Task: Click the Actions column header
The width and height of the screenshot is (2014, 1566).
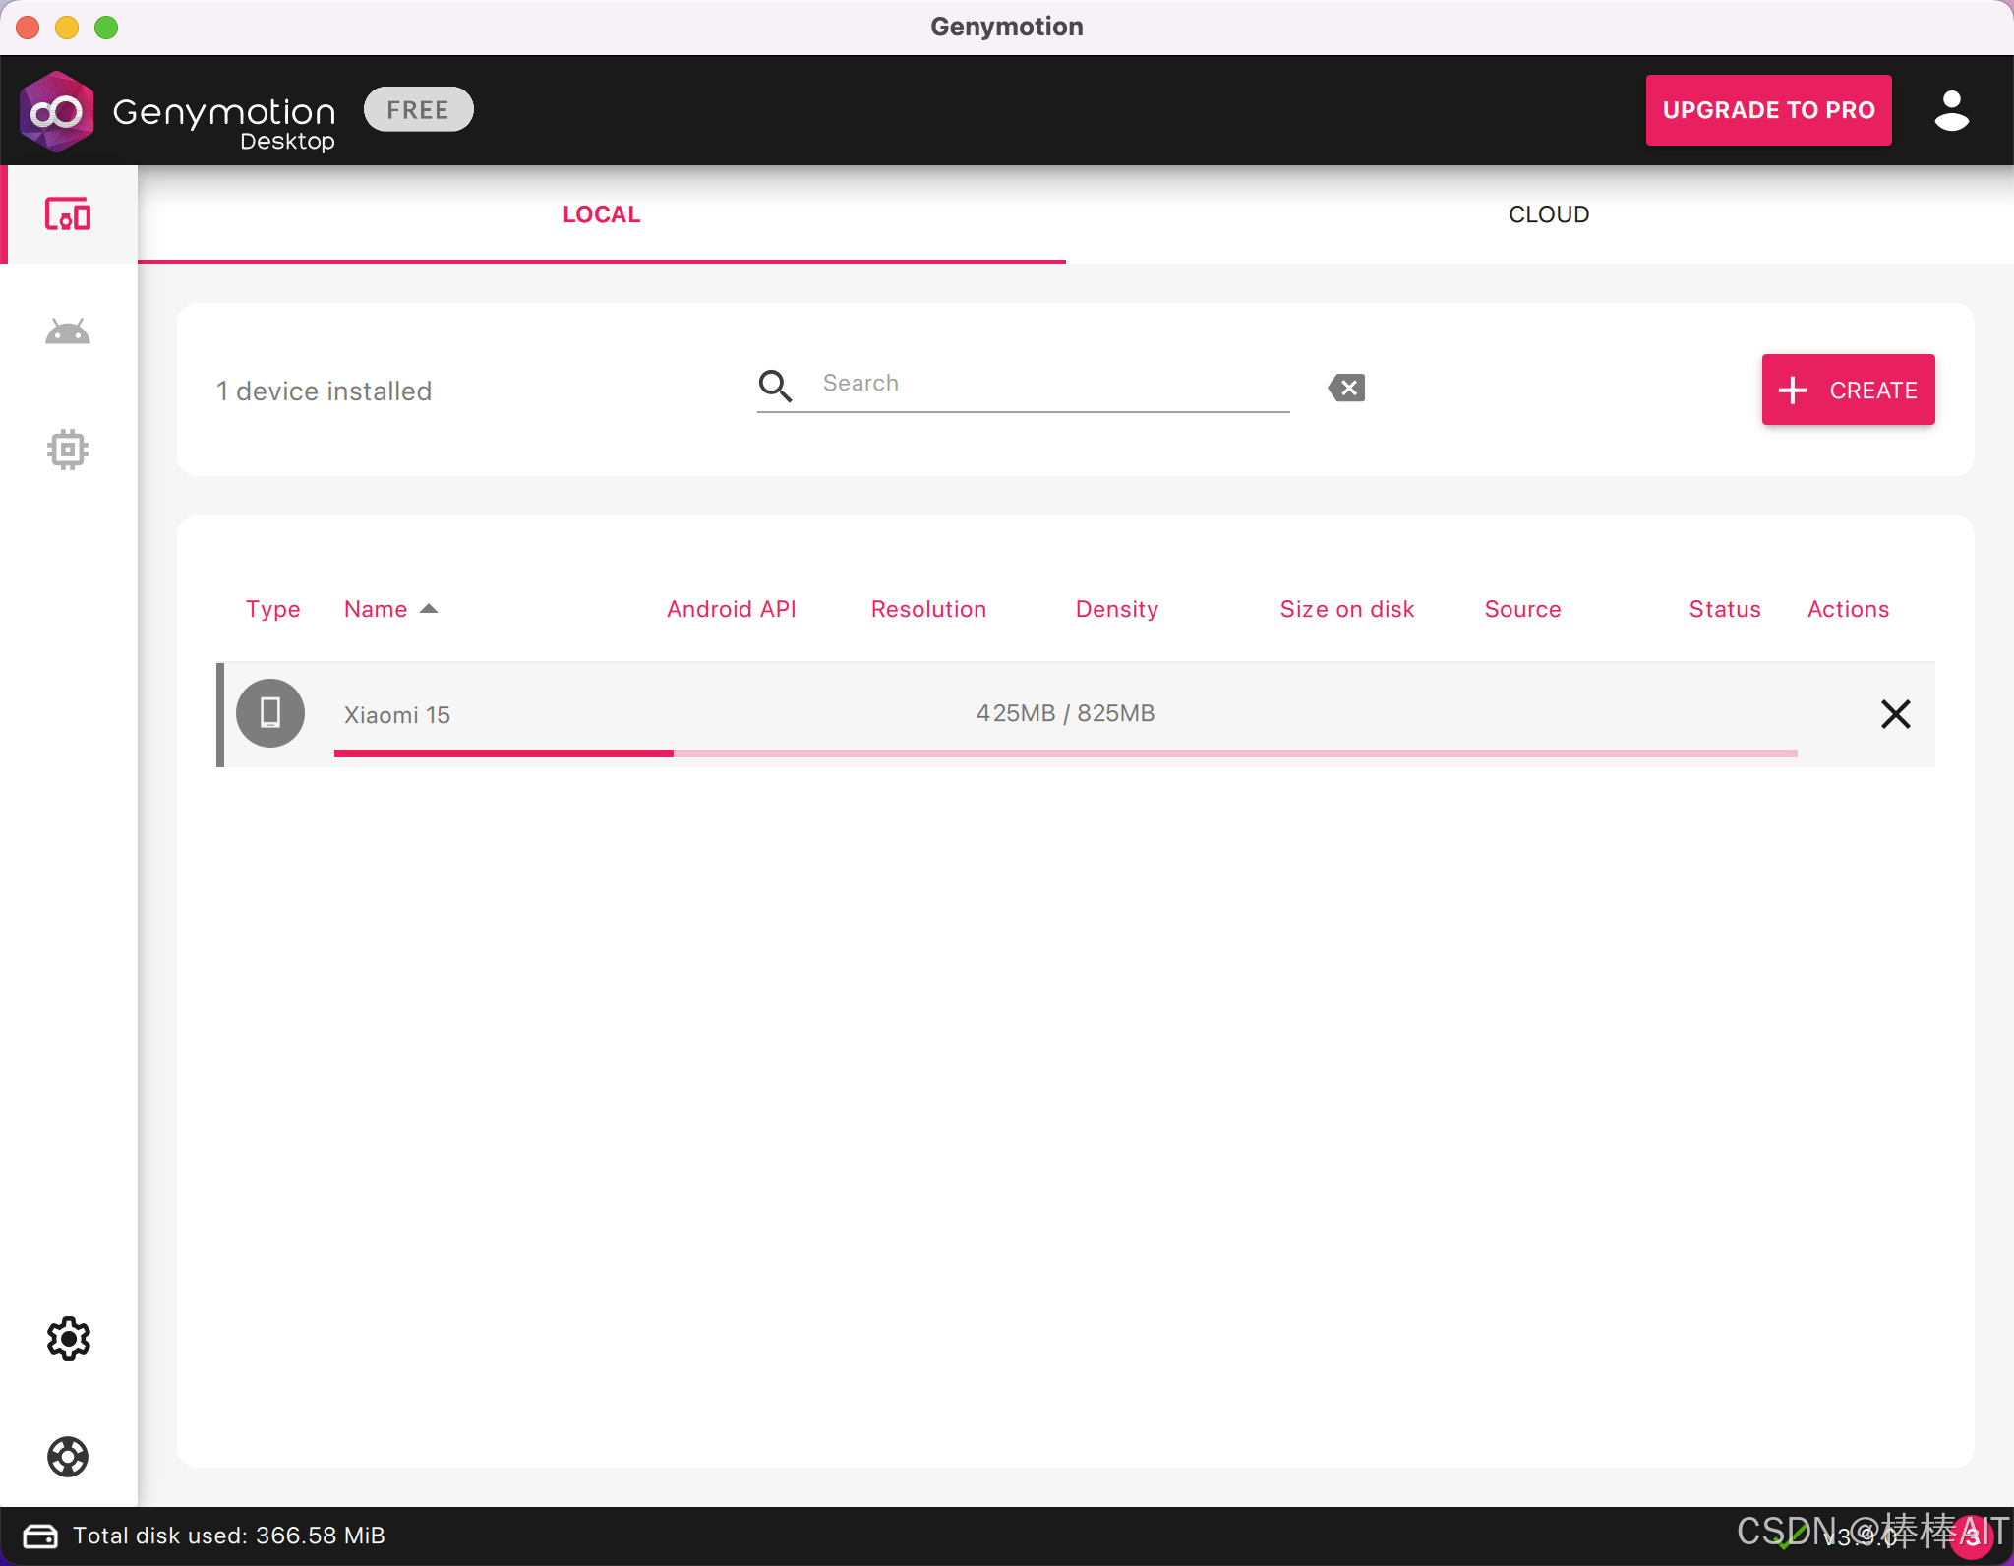Action: coord(1848,609)
